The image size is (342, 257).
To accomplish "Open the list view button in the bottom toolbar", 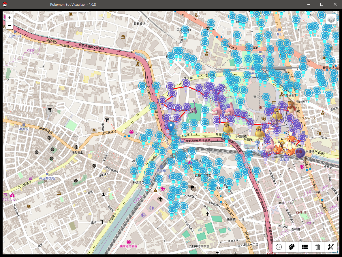I will pyautogui.click(x=305, y=247).
